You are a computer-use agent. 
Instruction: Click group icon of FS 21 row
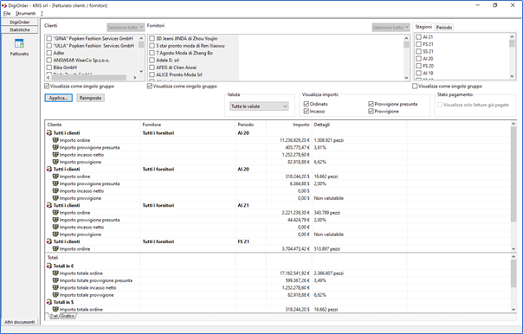(49, 241)
